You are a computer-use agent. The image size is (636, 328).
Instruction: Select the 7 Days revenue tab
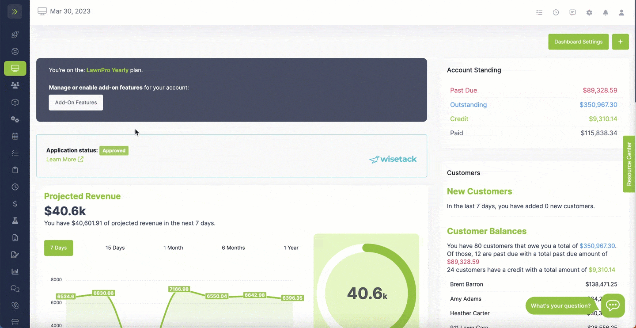(59, 248)
